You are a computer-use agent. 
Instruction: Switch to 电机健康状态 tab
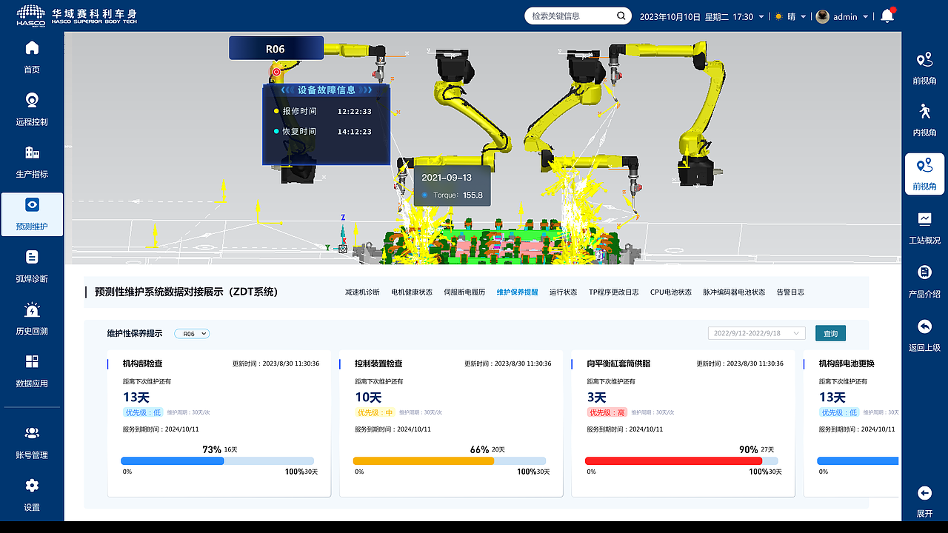[412, 292]
